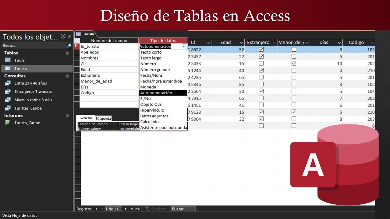Viewport: 390px width, 219px height.
Task: Go to the next record
Action: tap(126, 209)
